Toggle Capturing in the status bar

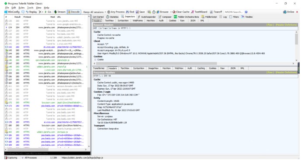11,158
